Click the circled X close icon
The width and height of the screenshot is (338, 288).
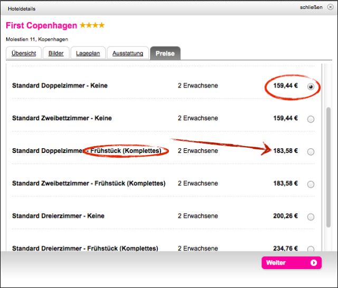tap(330, 7)
